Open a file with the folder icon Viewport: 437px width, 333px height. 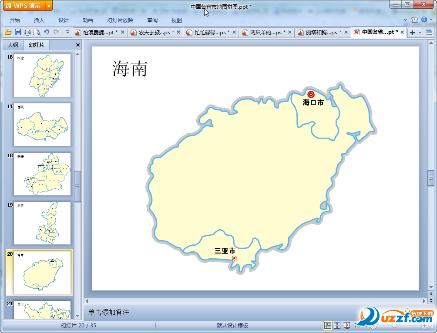(8, 32)
